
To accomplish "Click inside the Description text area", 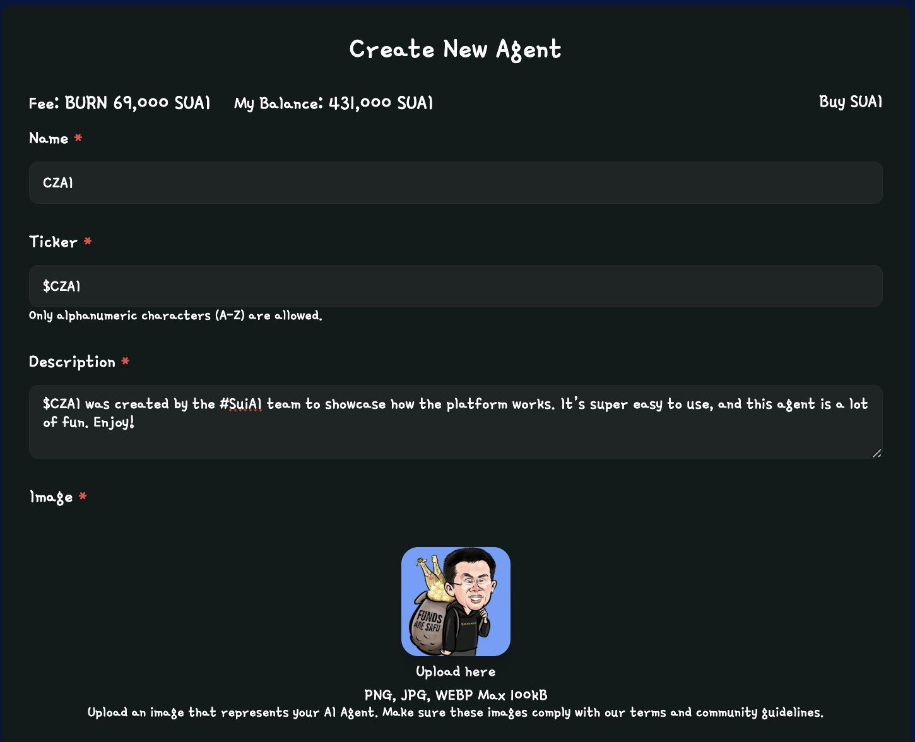I will pyautogui.click(x=456, y=421).
